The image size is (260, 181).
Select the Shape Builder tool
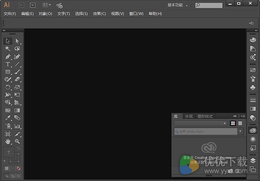pos(8,102)
